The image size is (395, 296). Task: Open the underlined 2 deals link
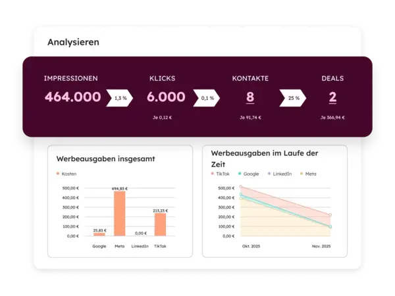coord(332,97)
